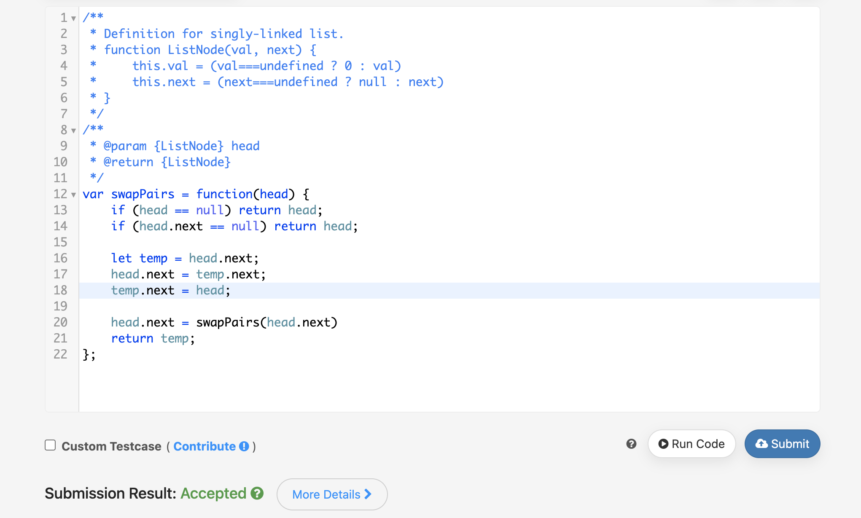Click line number 18 in the gutter
This screenshot has width=861, height=518.
60,290
